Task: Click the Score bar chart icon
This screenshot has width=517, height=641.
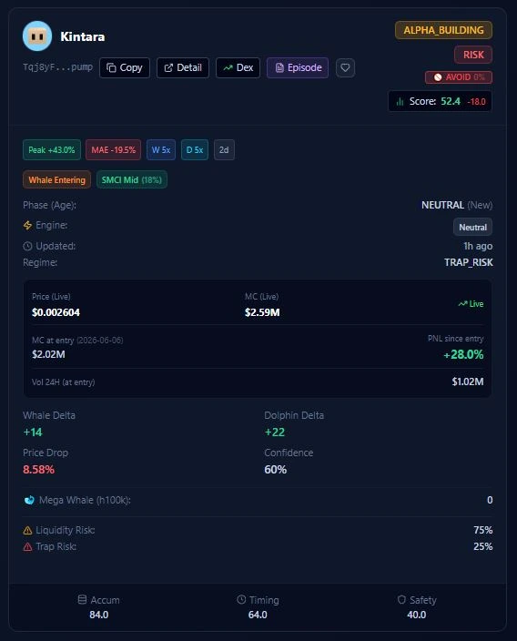Action: coord(400,101)
